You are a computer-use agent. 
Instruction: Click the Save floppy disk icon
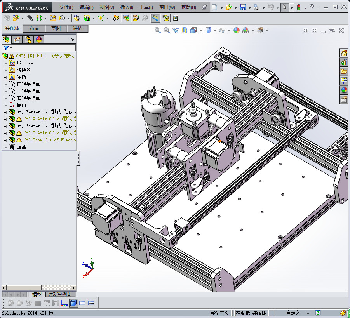tap(242, 7)
